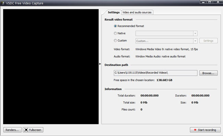Click the Total size value 0 Mb
Screen dimensions: 223x136
coord(144,102)
